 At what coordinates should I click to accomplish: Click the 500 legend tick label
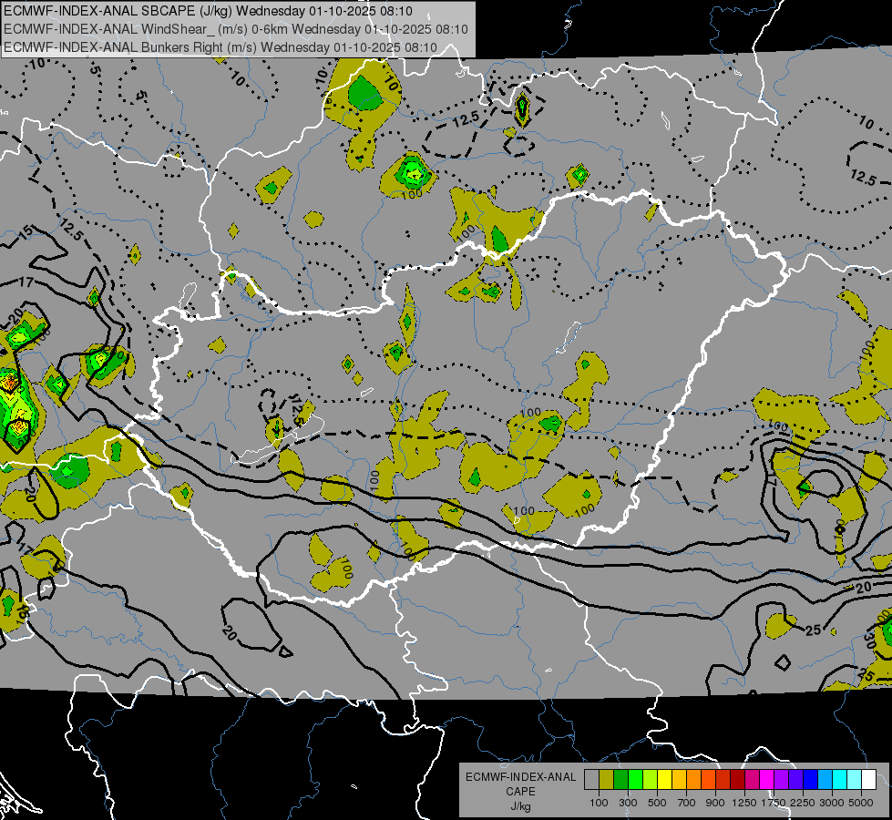(657, 803)
